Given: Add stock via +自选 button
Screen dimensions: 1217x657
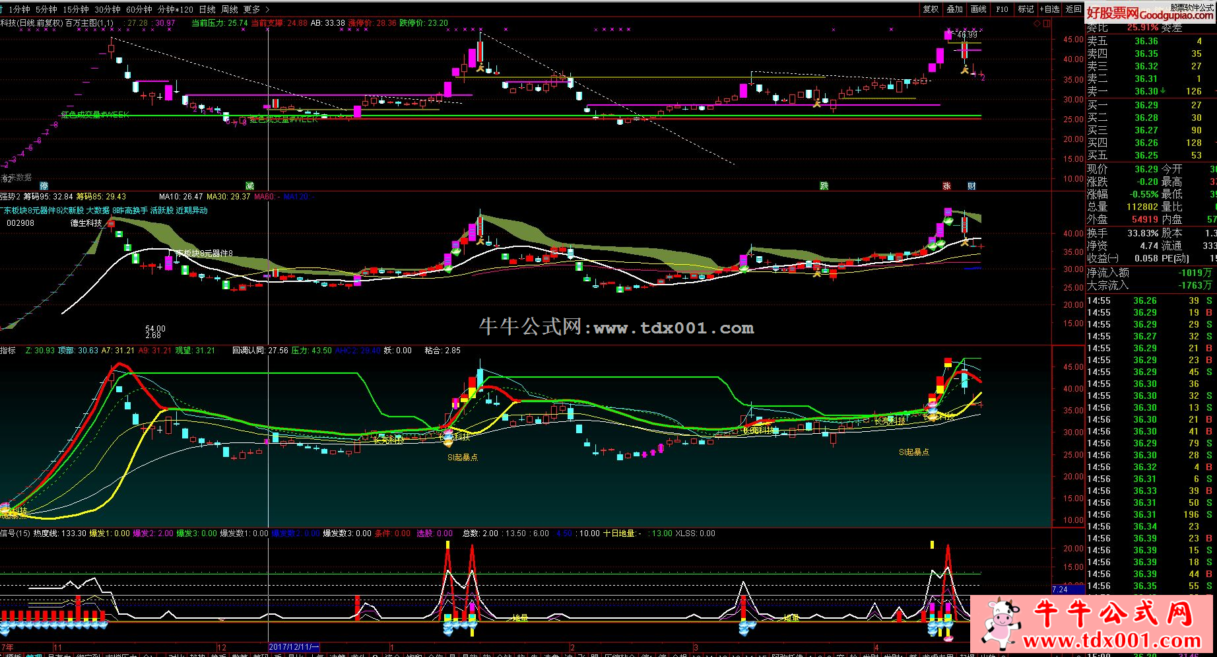Looking at the screenshot, I should 1049,9.
